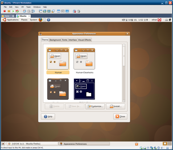Launch Firefox from the Ubuntu top panel

[x=40, y=20]
